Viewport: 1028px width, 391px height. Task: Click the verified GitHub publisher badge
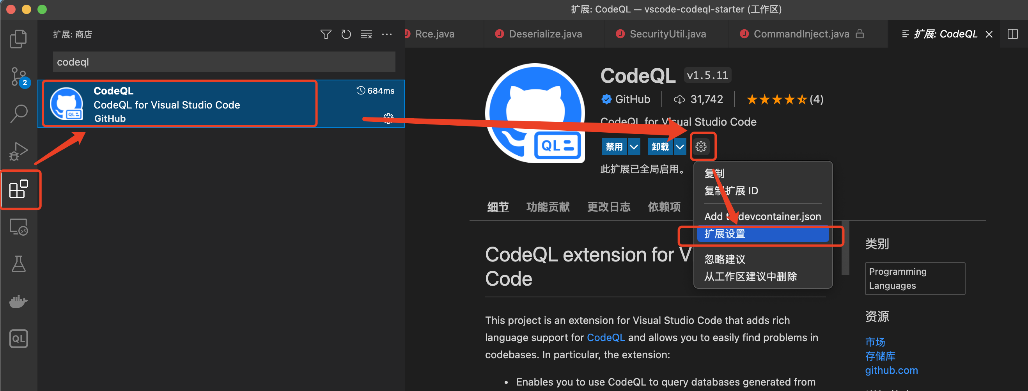click(x=606, y=99)
